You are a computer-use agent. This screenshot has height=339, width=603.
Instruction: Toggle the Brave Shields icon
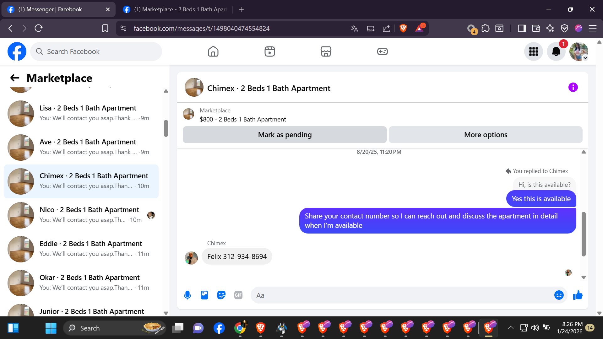click(x=403, y=28)
